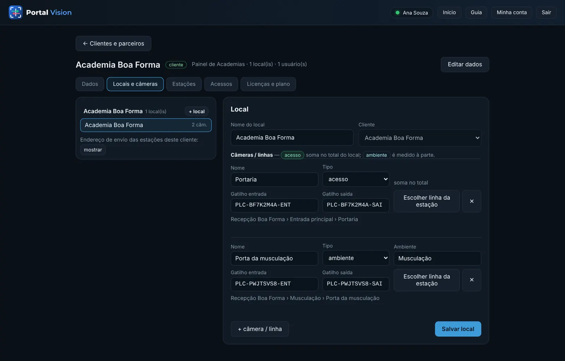This screenshot has width=565, height=361.
Task: Open the Tipo dropdown for Portaria
Action: (x=356, y=179)
